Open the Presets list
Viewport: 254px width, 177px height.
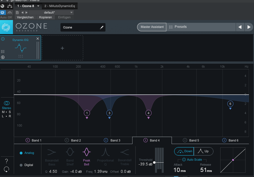(x=201, y=27)
